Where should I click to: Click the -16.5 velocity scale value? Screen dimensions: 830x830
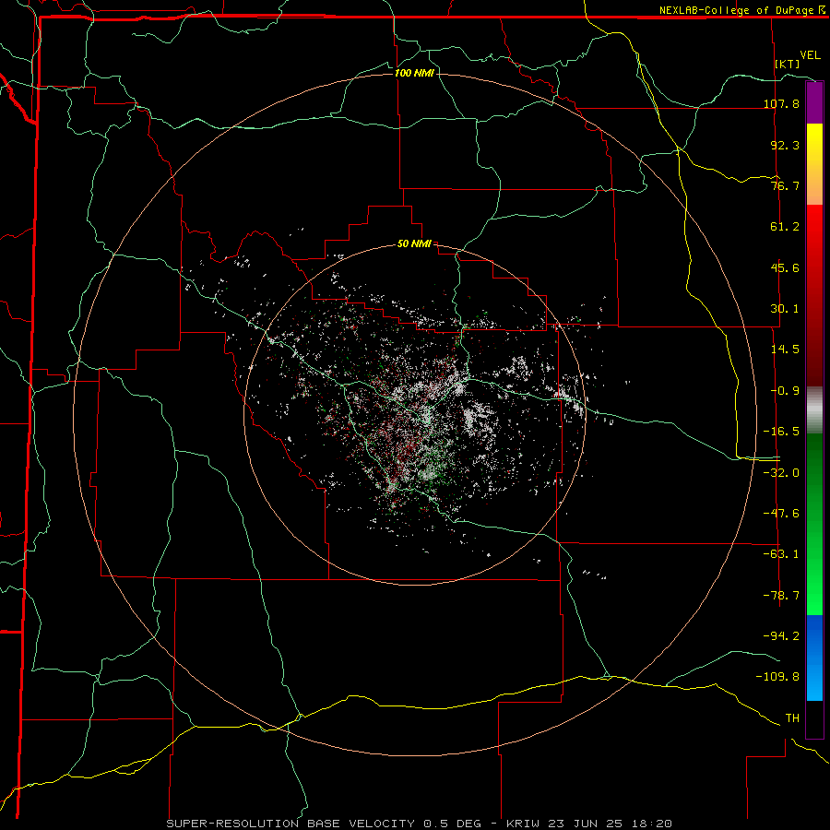(x=781, y=432)
